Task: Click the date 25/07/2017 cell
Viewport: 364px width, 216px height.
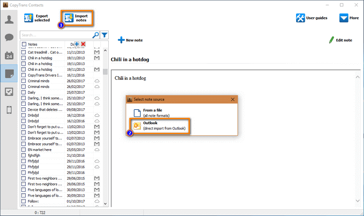Action: [x=76, y=92]
